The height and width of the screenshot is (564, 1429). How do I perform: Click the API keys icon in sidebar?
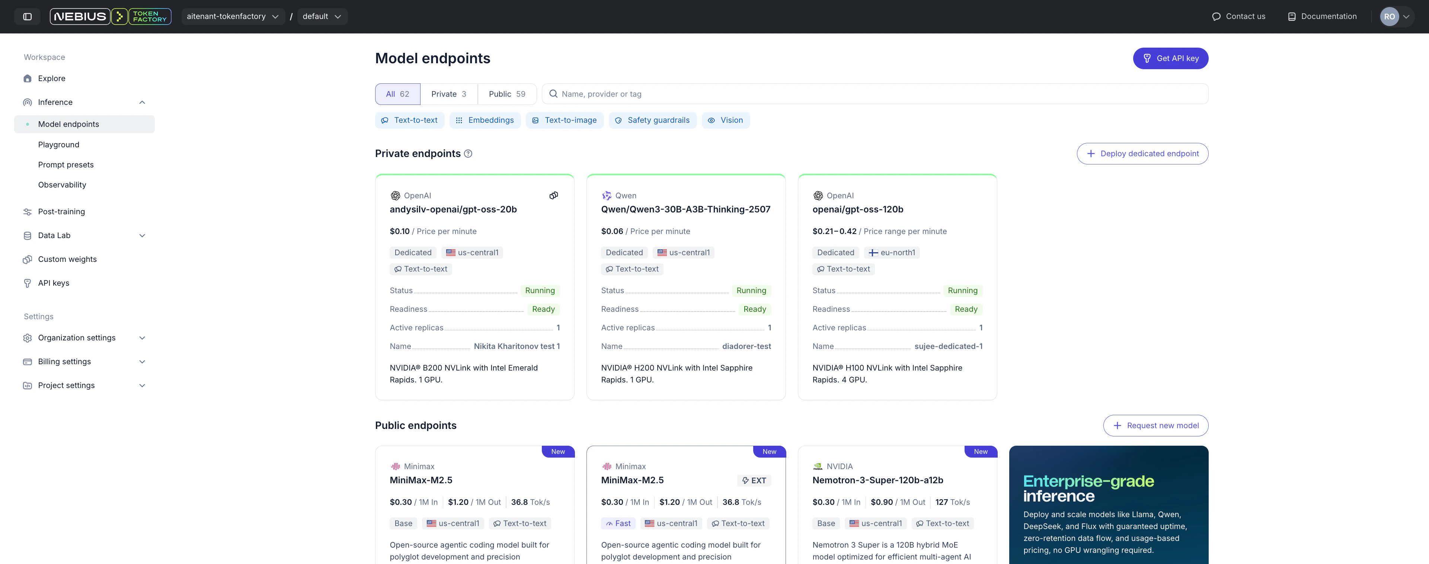pos(27,283)
